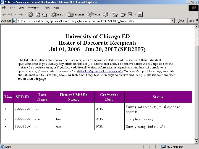Open the Tools menu
Screen dimensions: 199x149
(46, 8)
